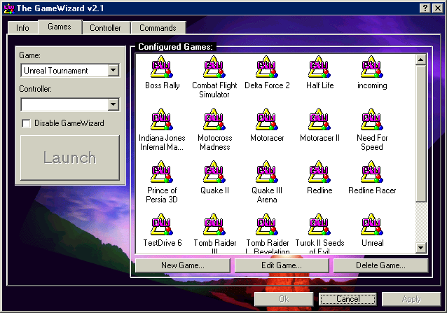Click the 'Redline Racer' label text
The image size is (447, 313).
(x=372, y=190)
